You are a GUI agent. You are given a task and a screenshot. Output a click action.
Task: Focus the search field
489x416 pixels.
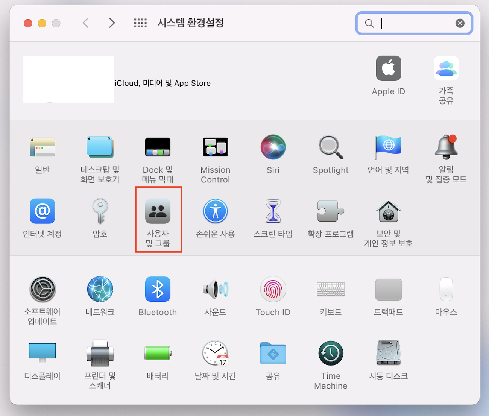tap(414, 23)
